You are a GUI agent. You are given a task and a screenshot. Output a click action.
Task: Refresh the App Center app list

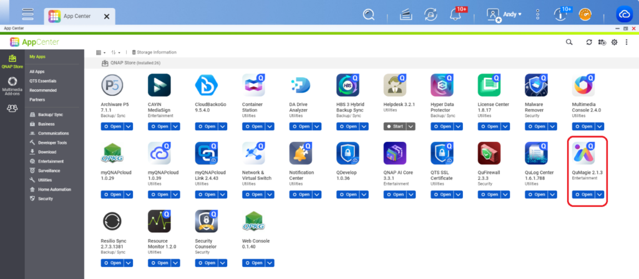click(588, 42)
